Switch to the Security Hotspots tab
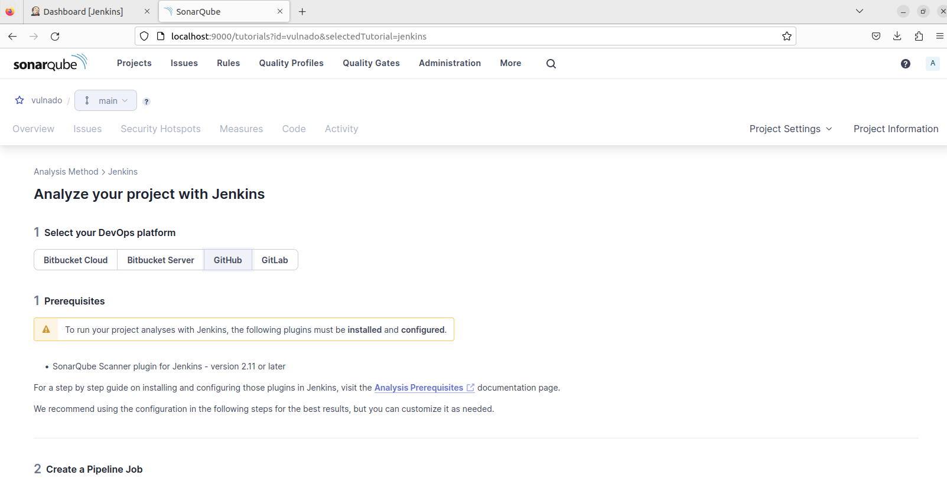The width and height of the screenshot is (947, 478). [161, 129]
